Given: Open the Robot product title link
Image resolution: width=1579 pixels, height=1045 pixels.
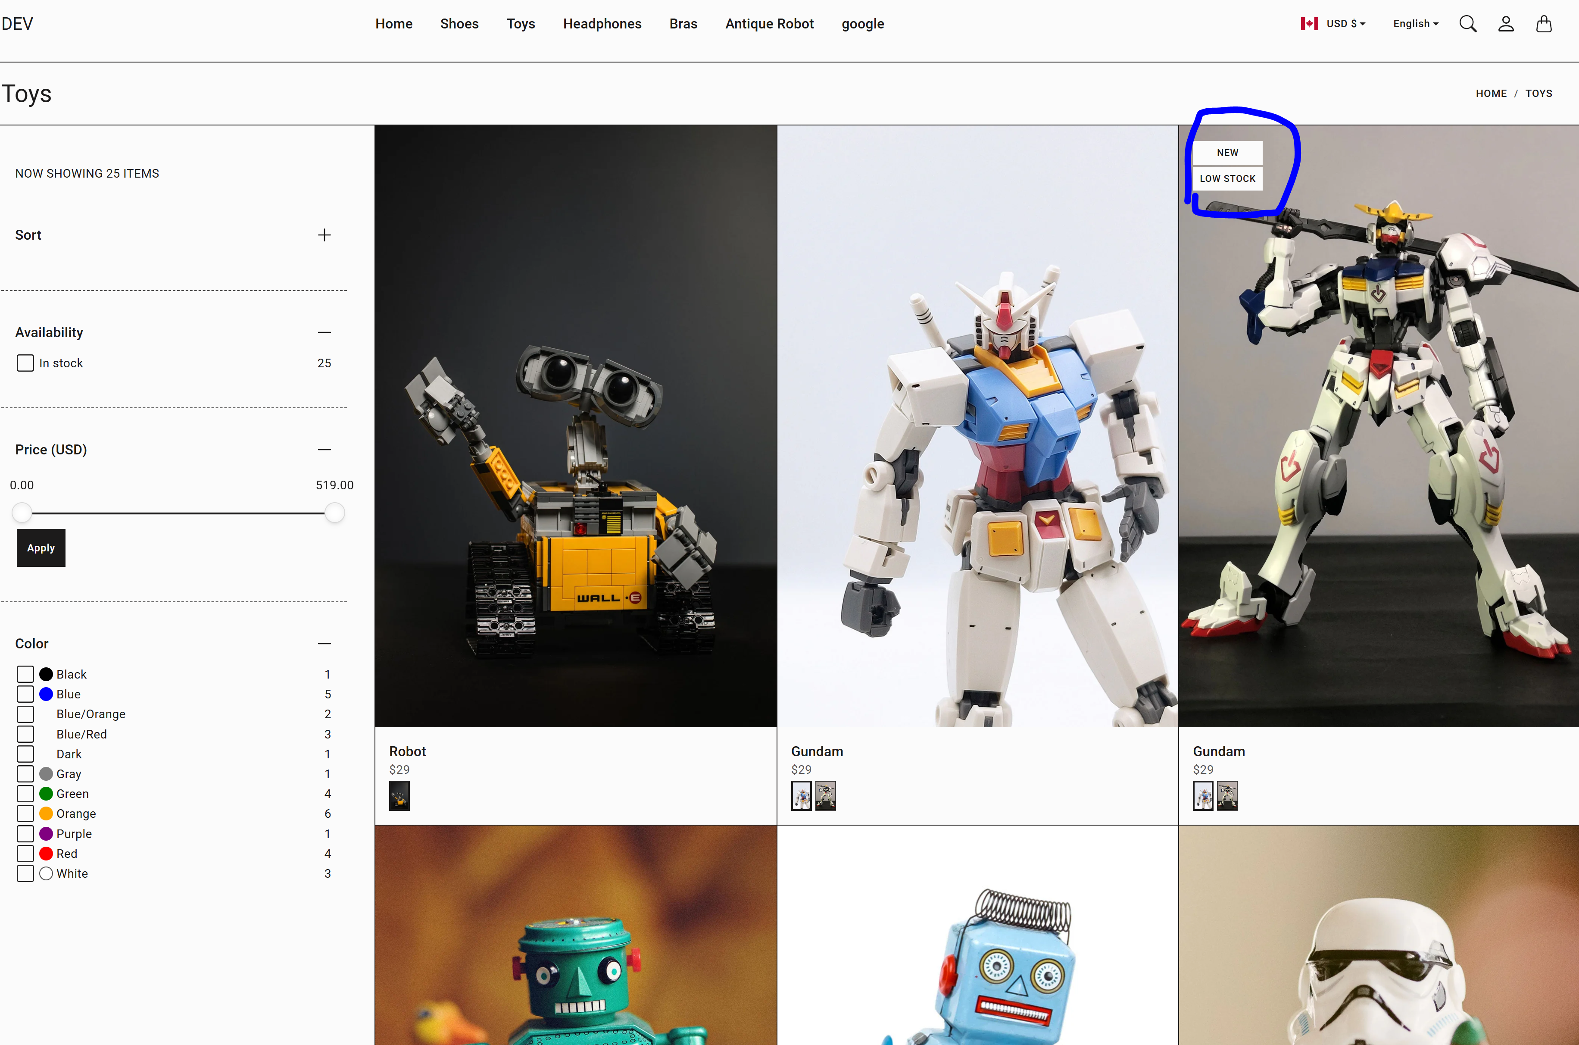Looking at the screenshot, I should [407, 752].
